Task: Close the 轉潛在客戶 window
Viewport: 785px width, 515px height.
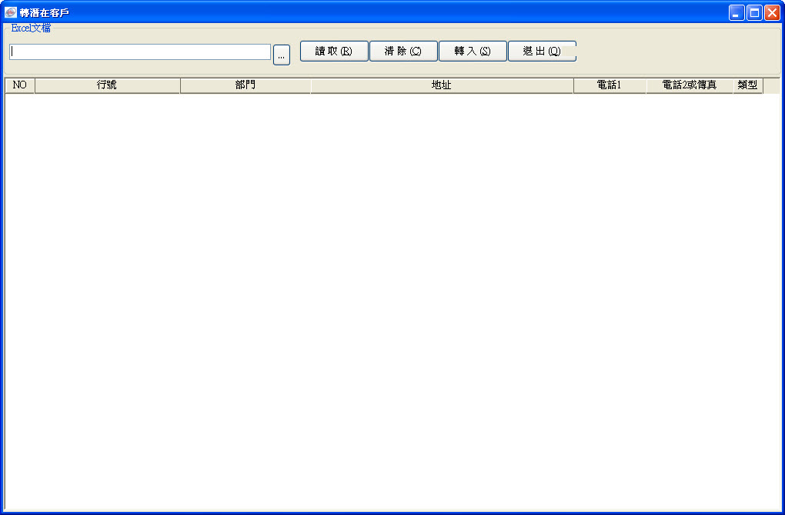Action: pos(773,13)
